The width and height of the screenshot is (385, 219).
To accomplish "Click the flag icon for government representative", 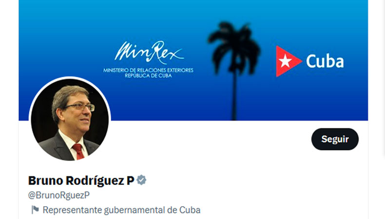I will click(35, 210).
